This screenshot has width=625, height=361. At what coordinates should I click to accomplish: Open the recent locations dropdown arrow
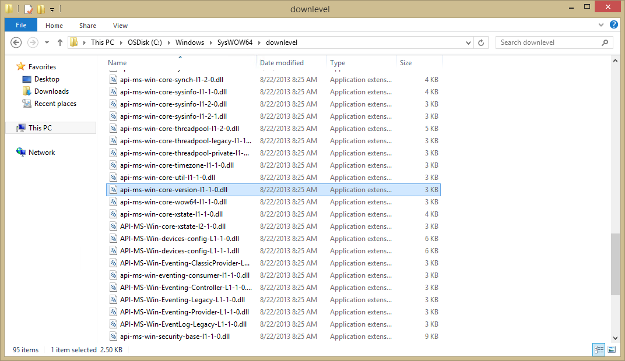47,43
